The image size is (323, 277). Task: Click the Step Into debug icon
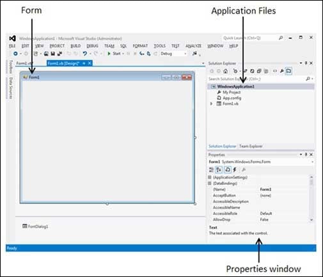[142, 54]
